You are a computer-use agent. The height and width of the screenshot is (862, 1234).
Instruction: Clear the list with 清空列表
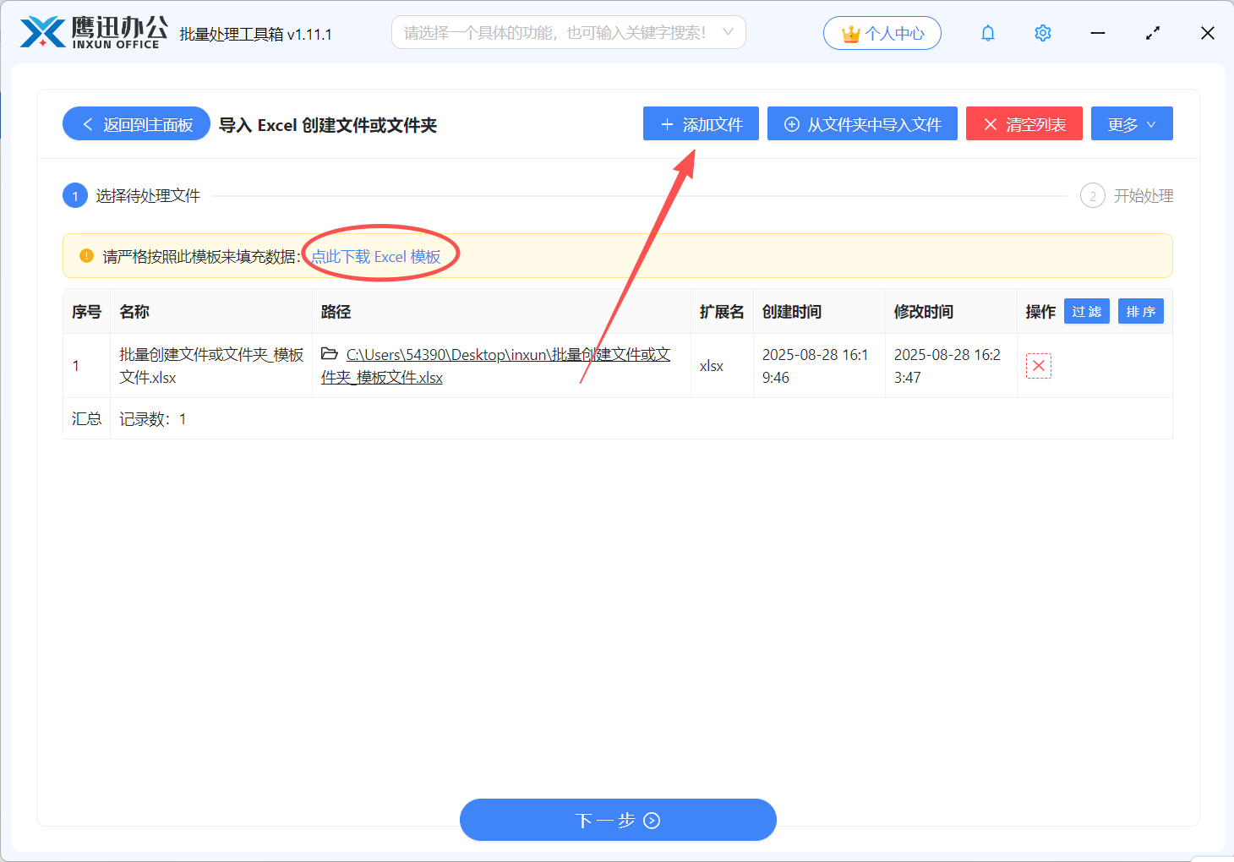point(1024,124)
